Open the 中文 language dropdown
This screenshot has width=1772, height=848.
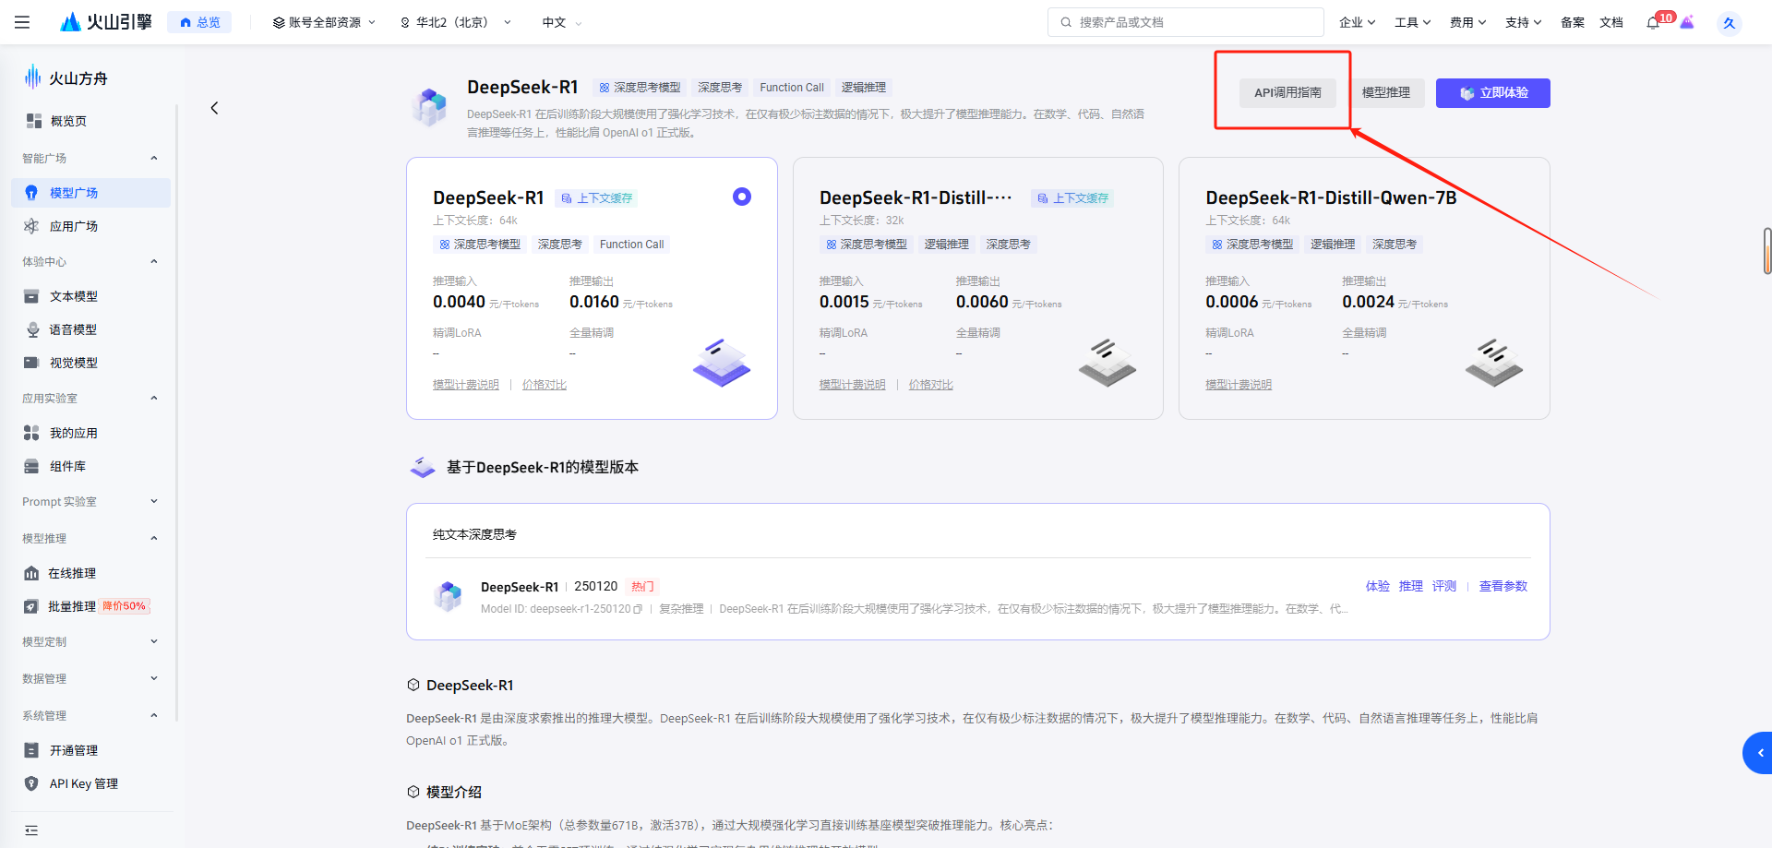coord(562,22)
